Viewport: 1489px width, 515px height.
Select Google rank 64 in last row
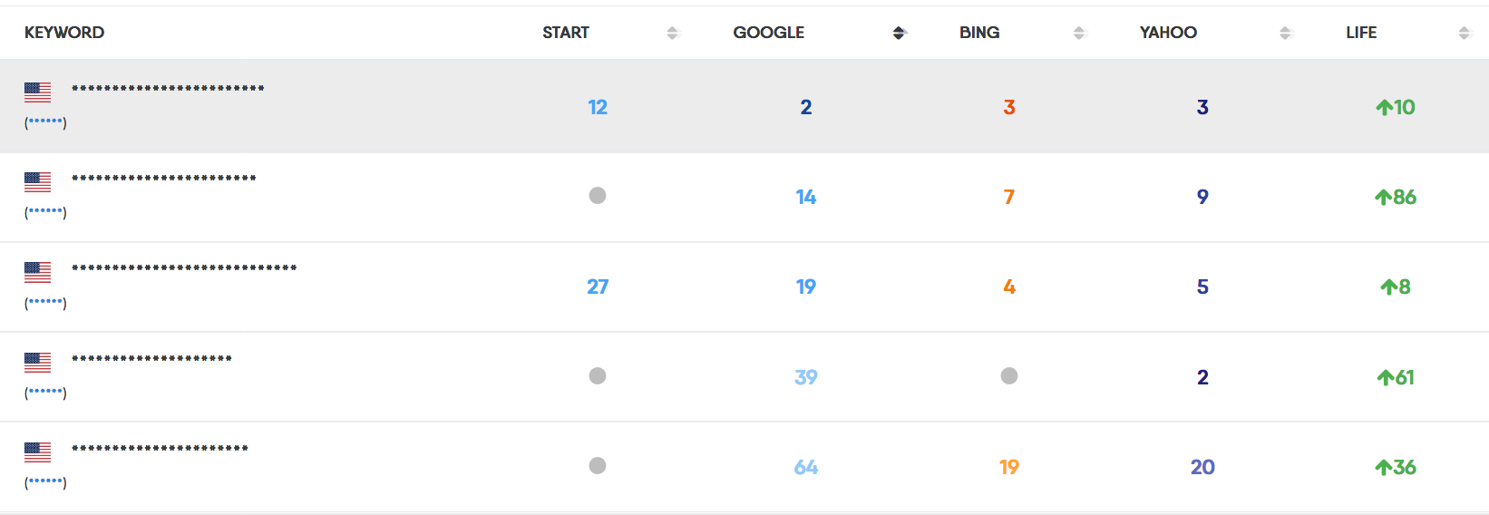(806, 468)
